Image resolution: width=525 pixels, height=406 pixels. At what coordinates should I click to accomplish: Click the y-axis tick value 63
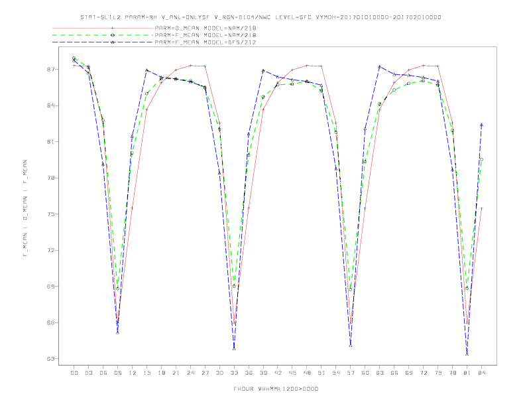[x=50, y=359]
